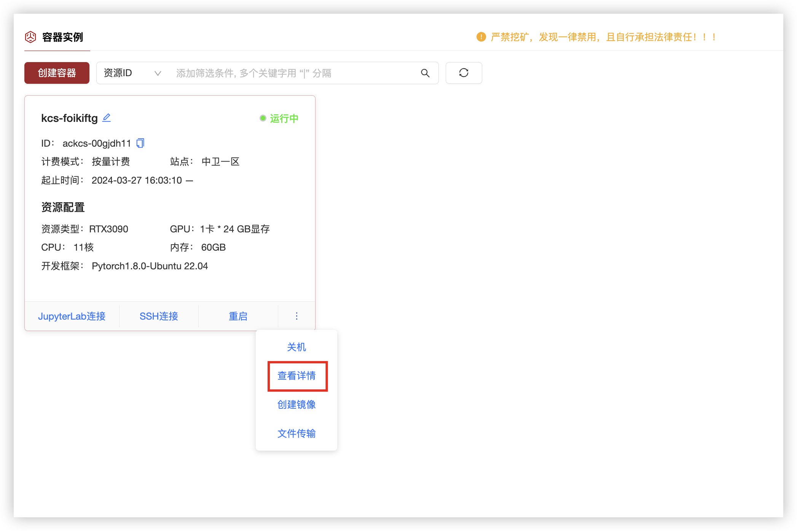Click the 创建容器 button
797x531 pixels.
tap(57, 72)
